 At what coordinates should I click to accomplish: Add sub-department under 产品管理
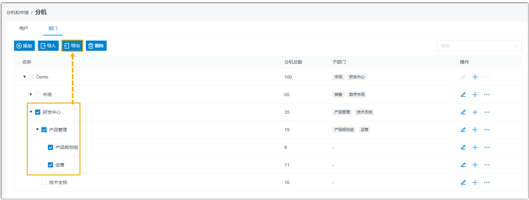475,130
